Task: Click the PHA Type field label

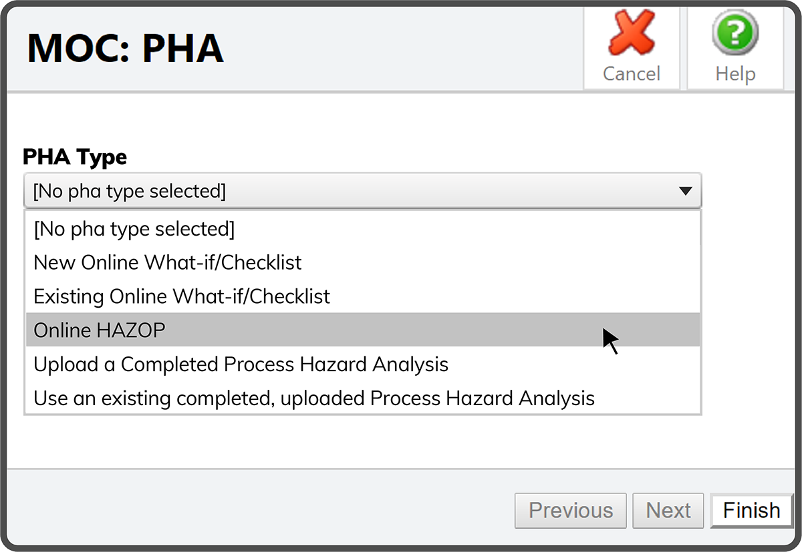Action: pyautogui.click(x=75, y=158)
